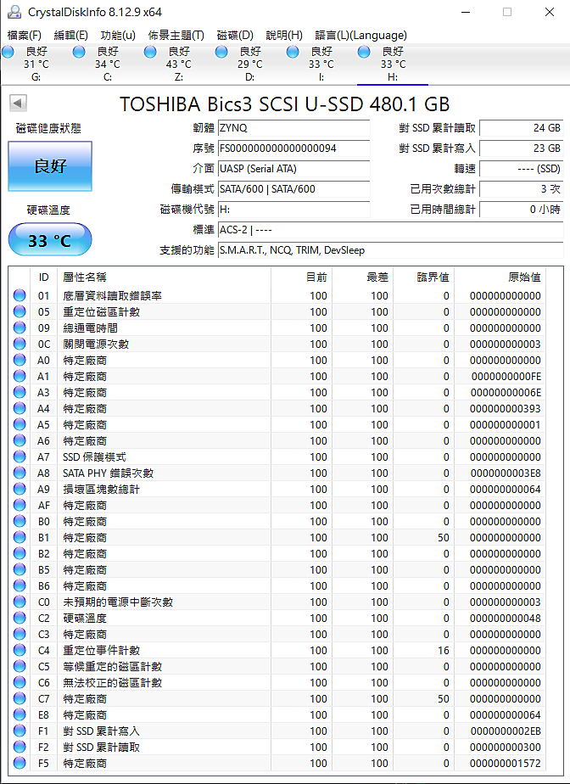
Task: Click the 33 °C temperature button
Action: [x=50, y=240]
